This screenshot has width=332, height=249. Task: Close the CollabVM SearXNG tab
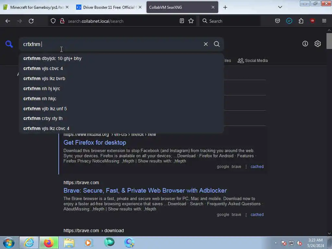(x=213, y=7)
